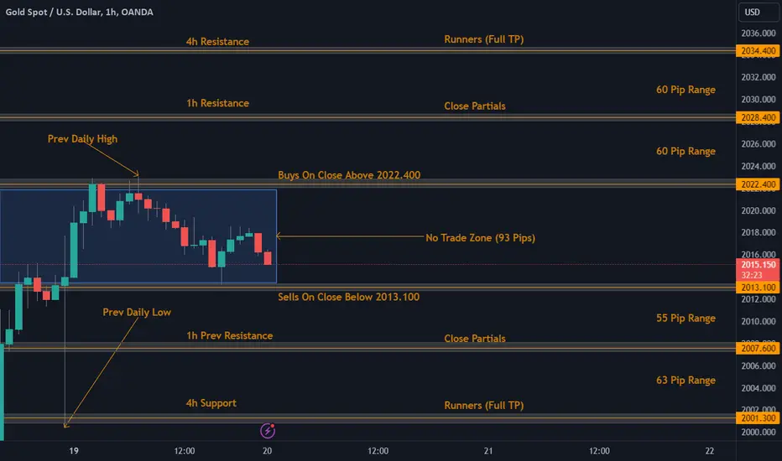This screenshot has height=461, width=782.
Task: Select the 4h Resistance label
Action: (x=217, y=41)
